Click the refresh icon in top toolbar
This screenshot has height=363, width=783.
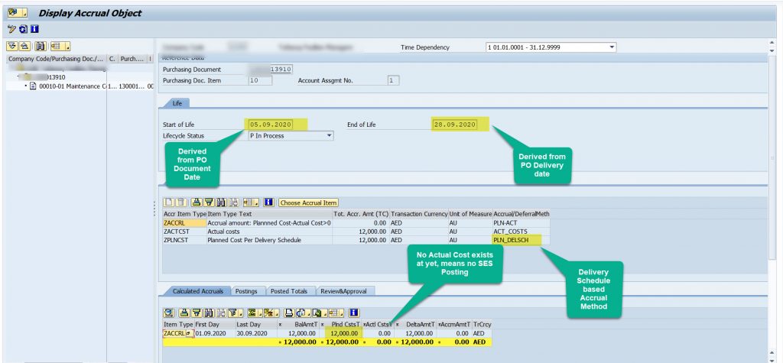(x=24, y=30)
